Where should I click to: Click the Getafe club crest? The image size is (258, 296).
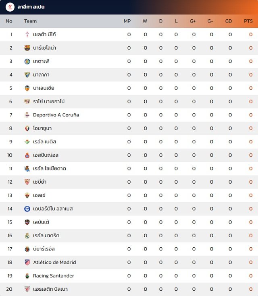[27, 61]
